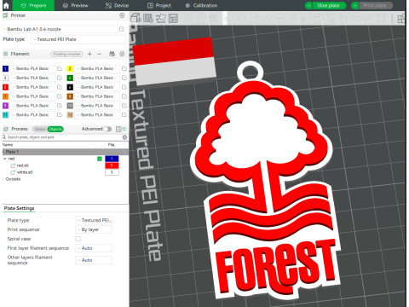
Task: Click the Add object cube icon
Action: pyautogui.click(x=135, y=18)
